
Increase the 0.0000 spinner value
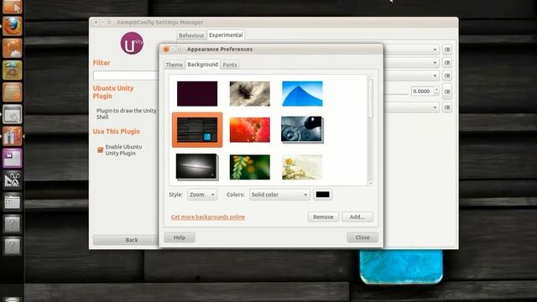(x=436, y=90)
